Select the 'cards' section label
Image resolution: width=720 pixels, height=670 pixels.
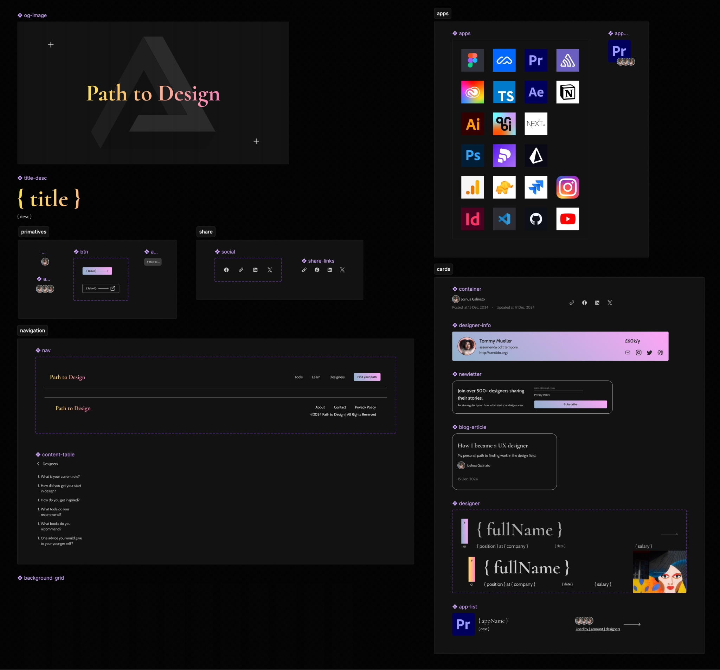click(x=443, y=269)
